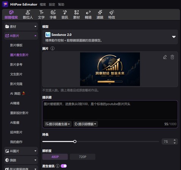
Task: Click the uploaded finance image thumbnail
Action: (110, 69)
